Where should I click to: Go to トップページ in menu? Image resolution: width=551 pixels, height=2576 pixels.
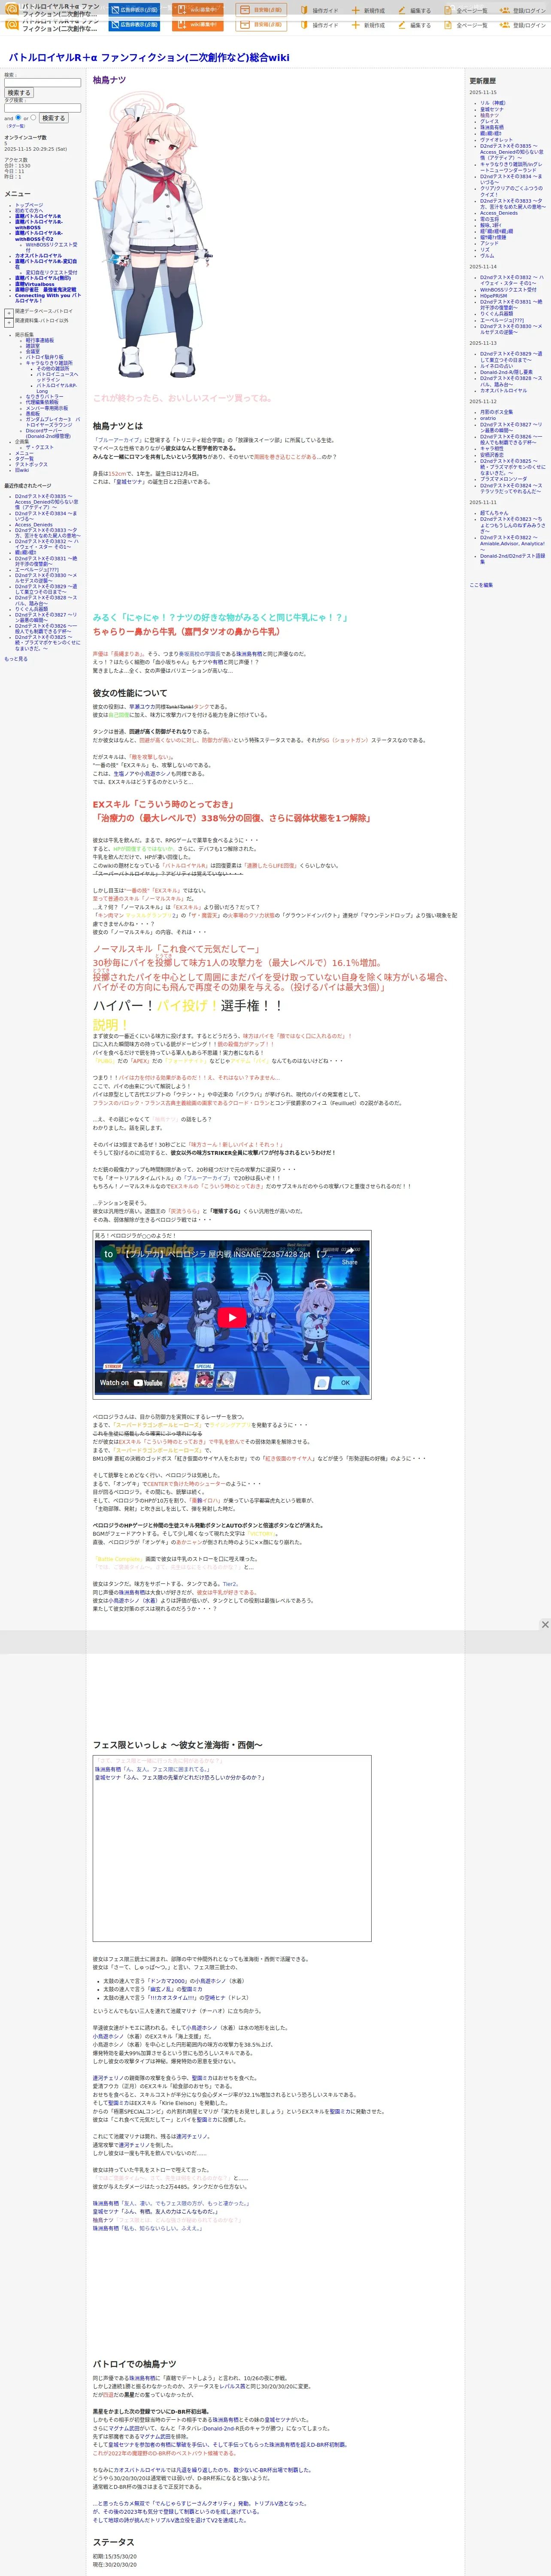coord(29,205)
